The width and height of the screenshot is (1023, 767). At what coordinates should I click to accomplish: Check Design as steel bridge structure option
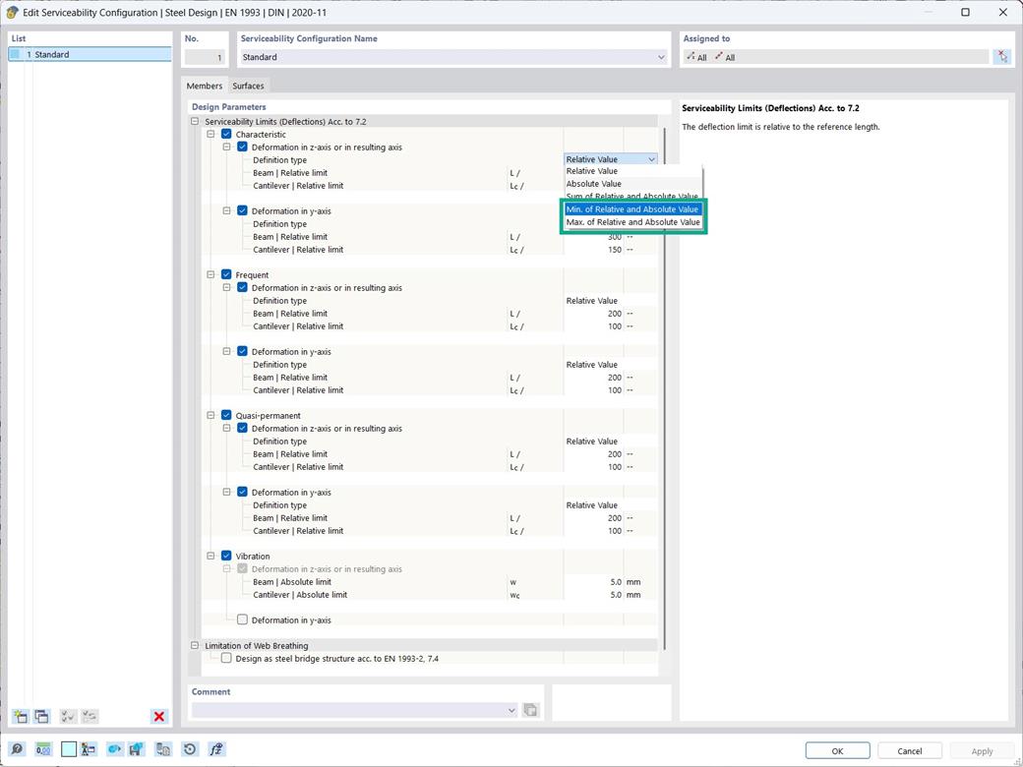pos(225,658)
